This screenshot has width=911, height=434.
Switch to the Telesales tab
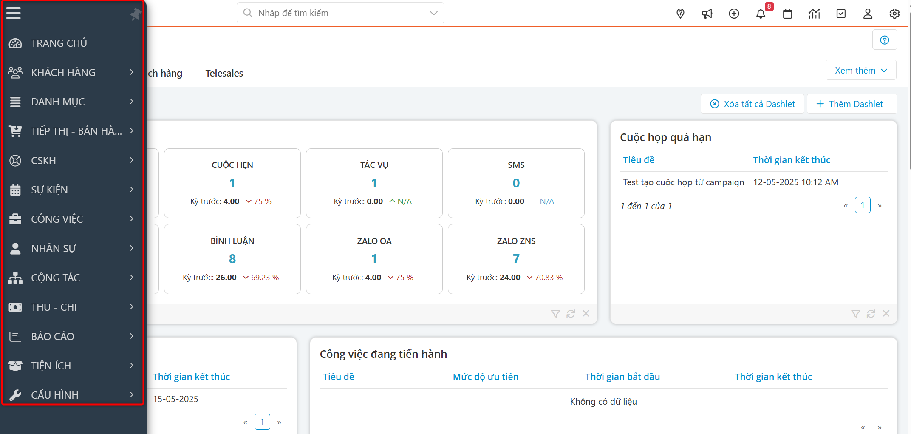[x=224, y=73]
